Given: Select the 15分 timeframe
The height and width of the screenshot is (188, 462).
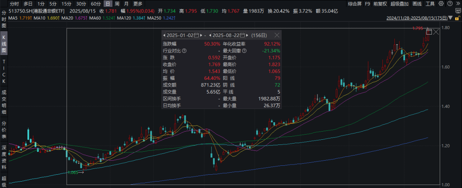Looking at the screenshot, I should point(66,4).
